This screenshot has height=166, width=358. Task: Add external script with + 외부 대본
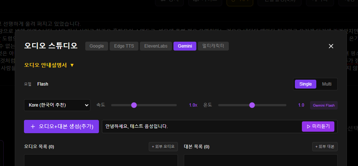pyautogui.click(x=325, y=147)
